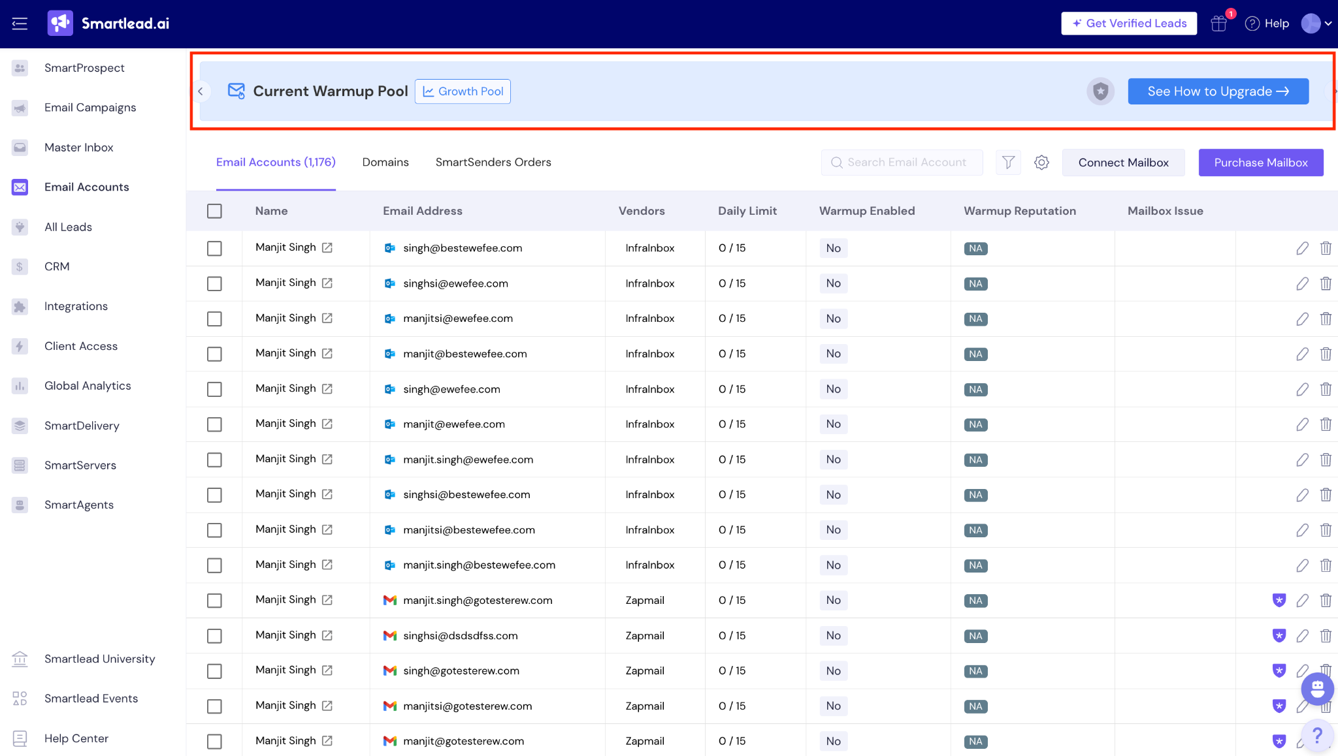The width and height of the screenshot is (1338, 756).
Task: Click edit pencil for singh@bestewefee.com
Action: tap(1302, 248)
